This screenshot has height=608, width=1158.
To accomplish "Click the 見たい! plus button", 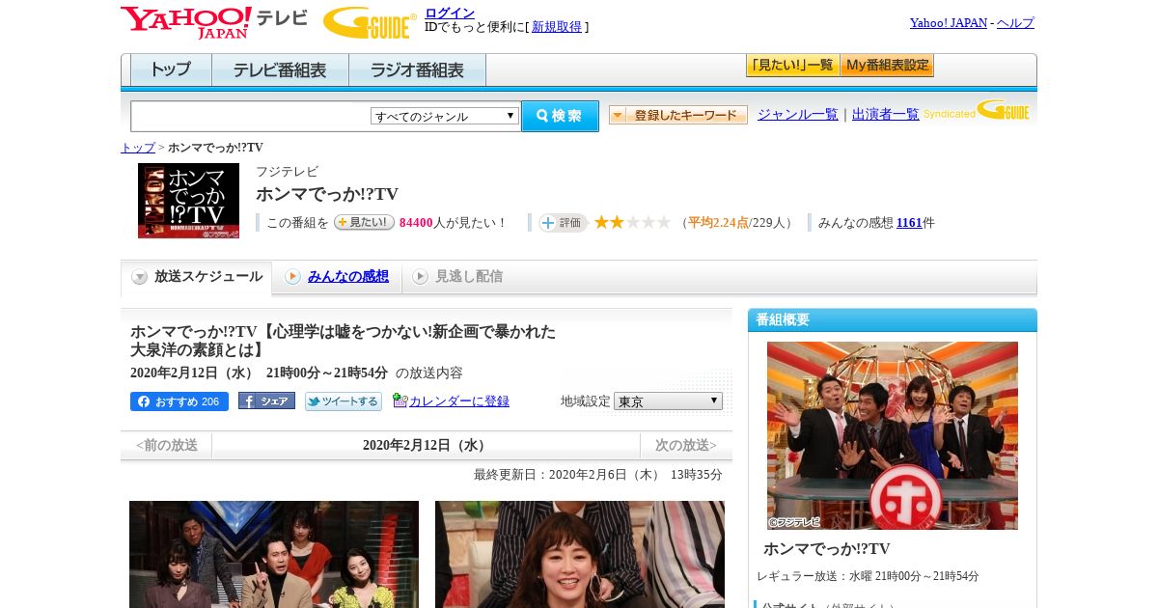I will coord(364,222).
